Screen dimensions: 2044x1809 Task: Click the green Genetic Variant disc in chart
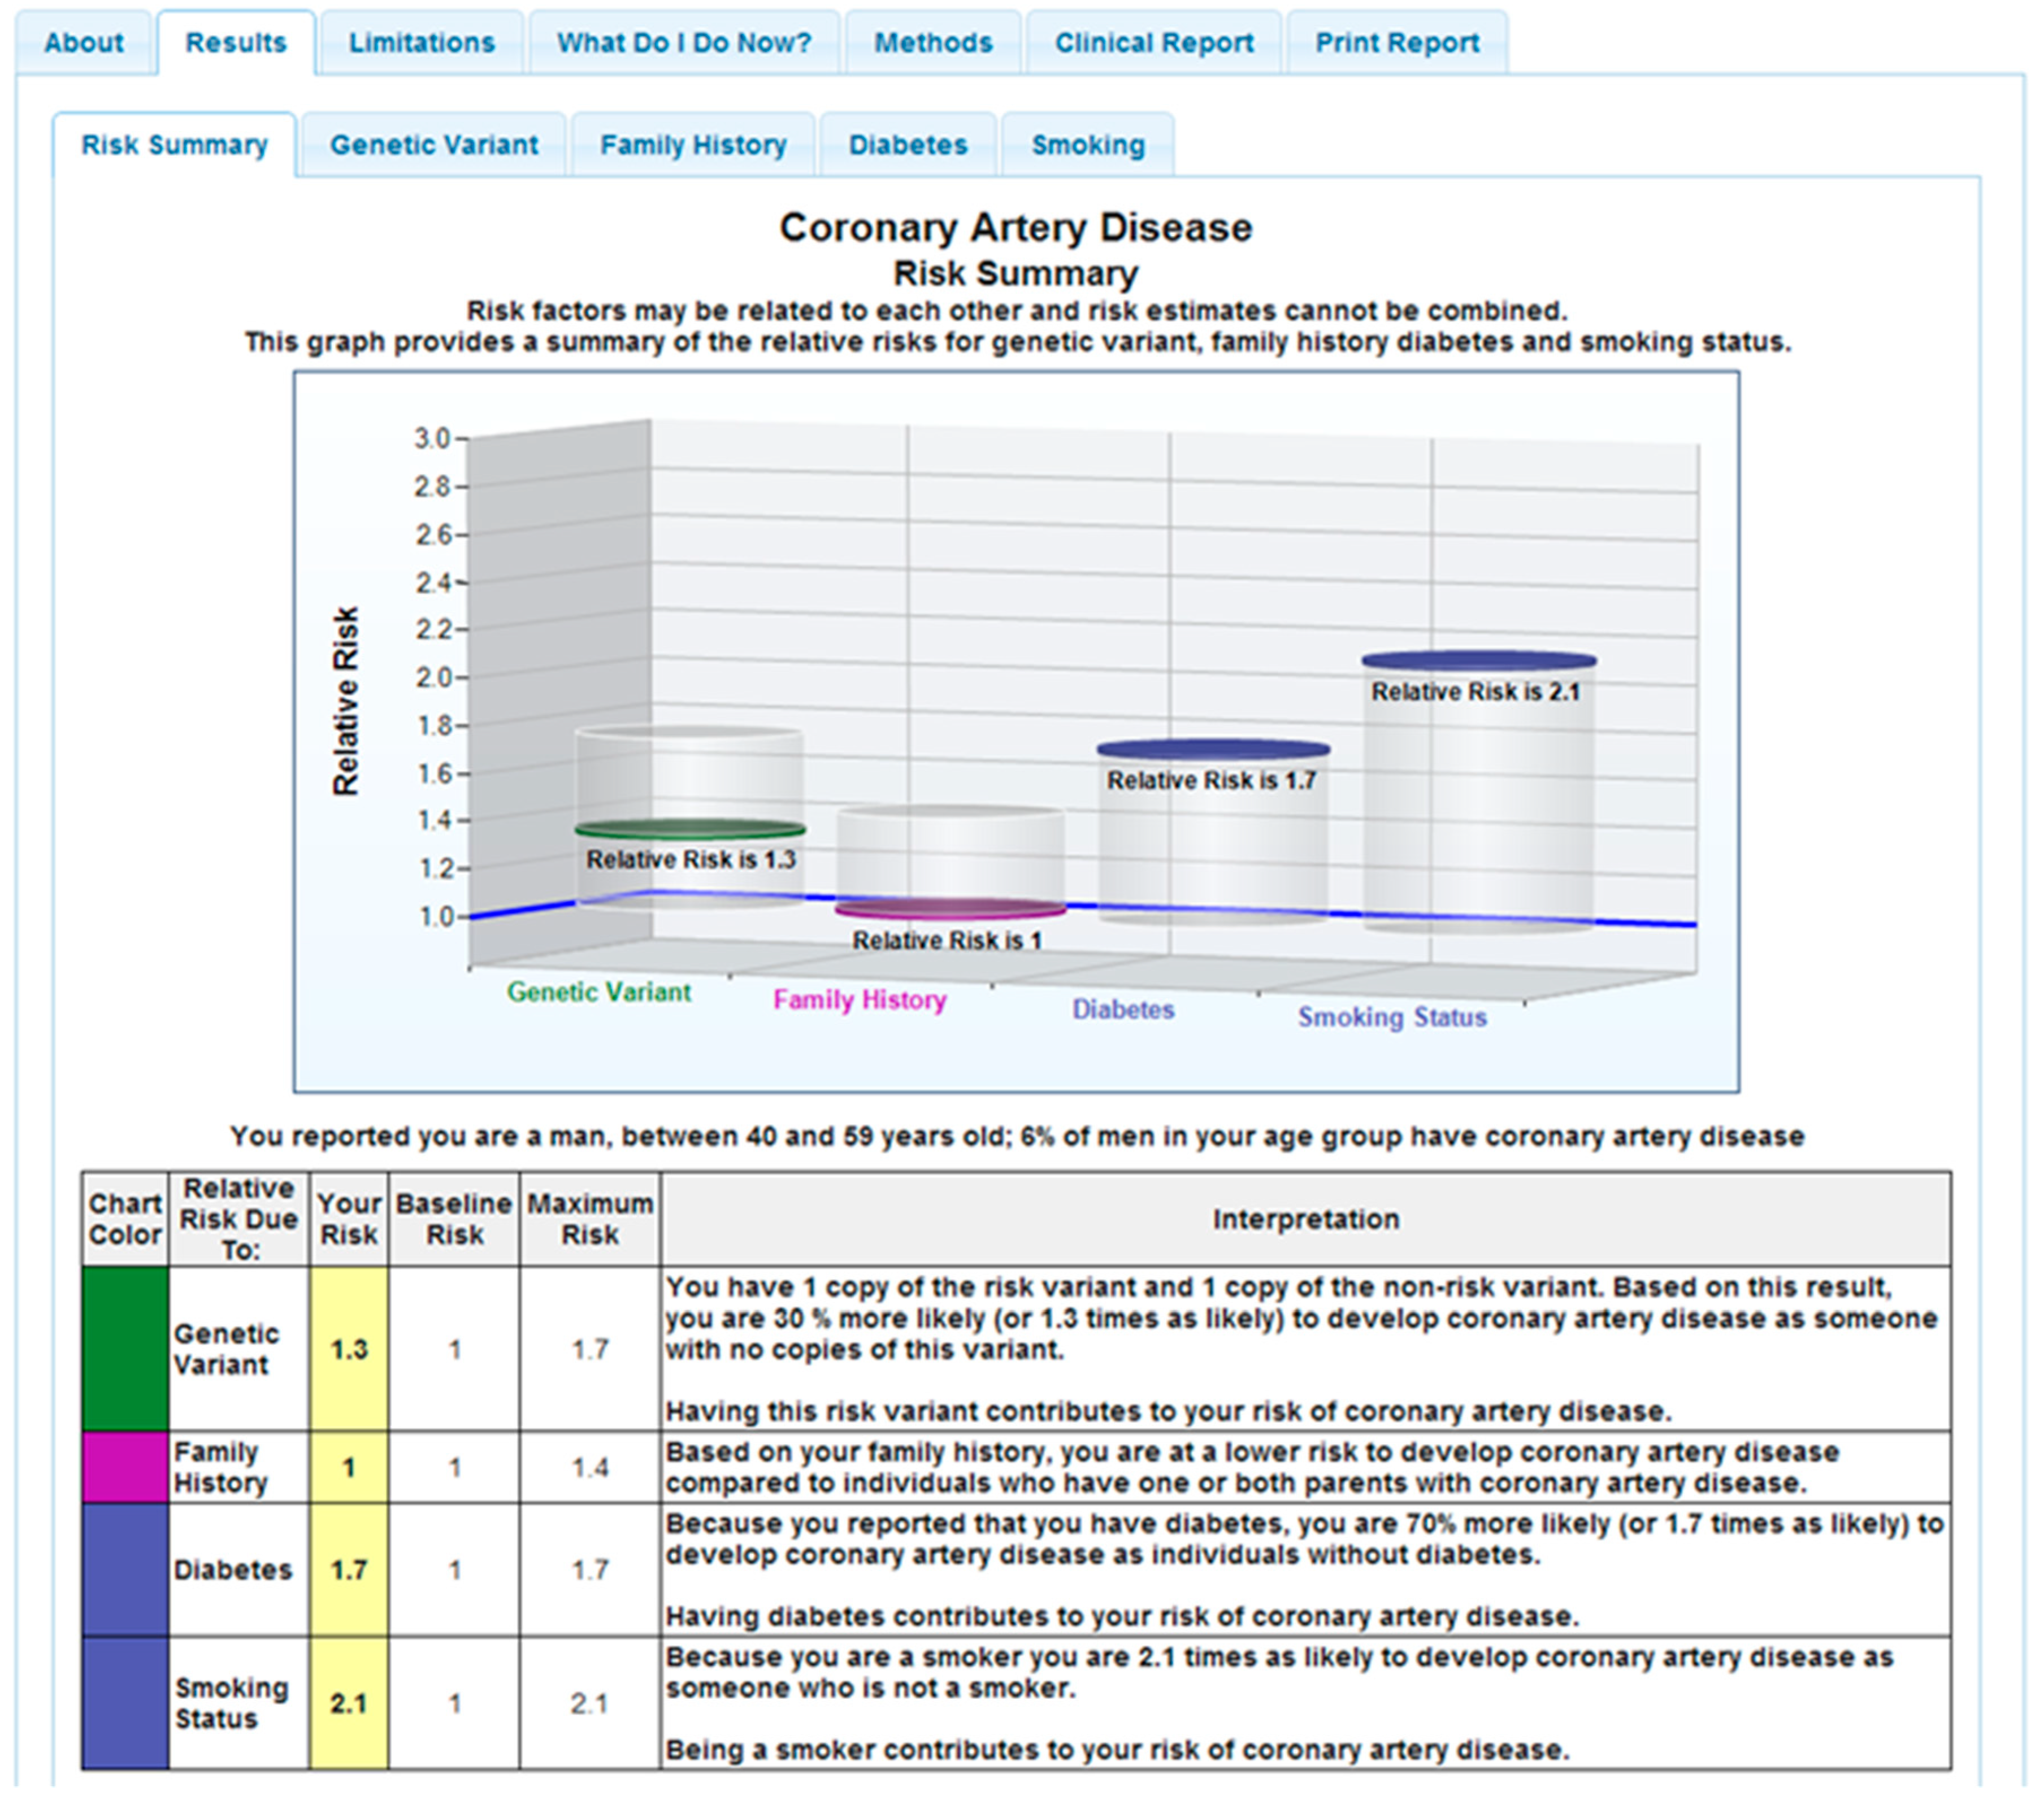(690, 829)
